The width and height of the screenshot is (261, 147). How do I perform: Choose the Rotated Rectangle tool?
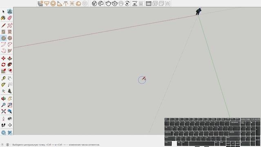click(10, 32)
